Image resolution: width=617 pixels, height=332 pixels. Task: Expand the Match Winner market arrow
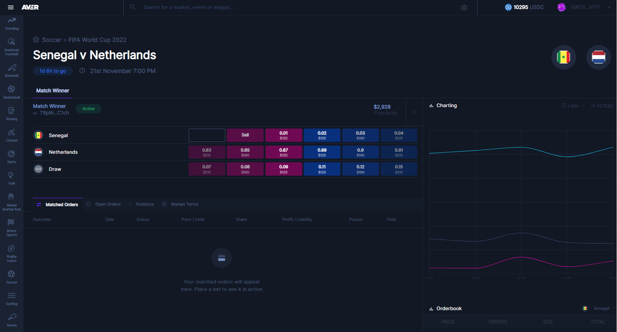(x=414, y=112)
